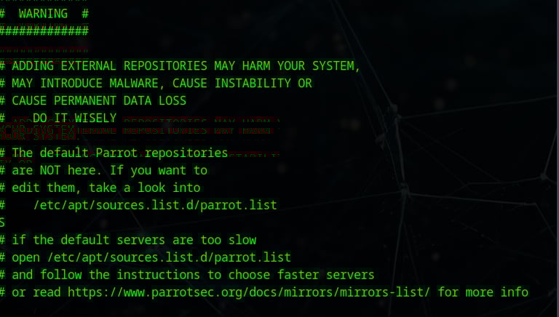Screen dimensions: 559x317
Task: Click the terminal's vertical scrollbar
Action: pyautogui.click(x=558, y=158)
